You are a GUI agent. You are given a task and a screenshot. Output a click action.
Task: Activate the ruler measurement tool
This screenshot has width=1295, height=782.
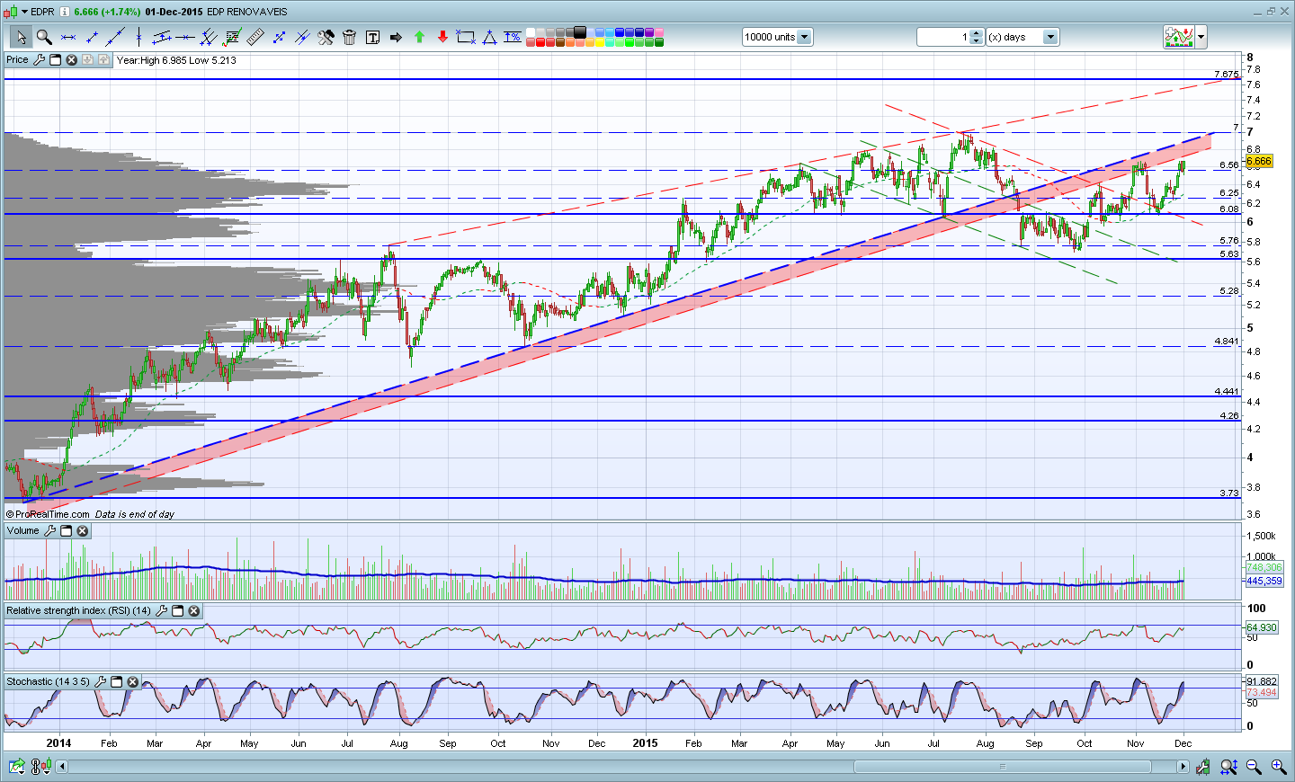pyautogui.click(x=255, y=37)
